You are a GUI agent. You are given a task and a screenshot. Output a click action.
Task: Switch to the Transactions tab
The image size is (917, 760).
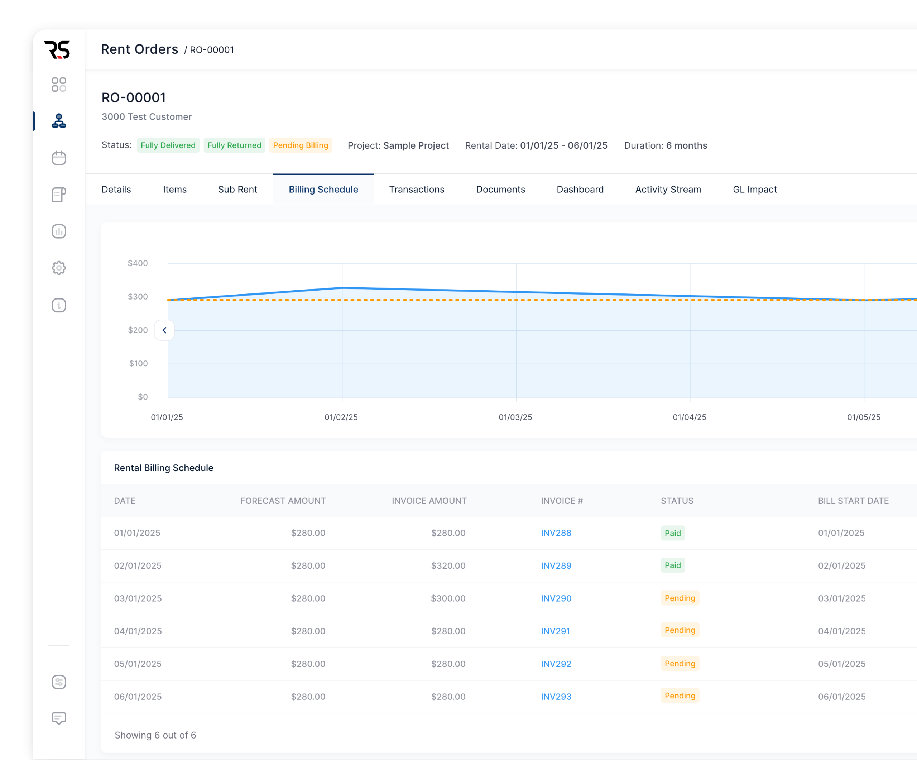(x=417, y=190)
